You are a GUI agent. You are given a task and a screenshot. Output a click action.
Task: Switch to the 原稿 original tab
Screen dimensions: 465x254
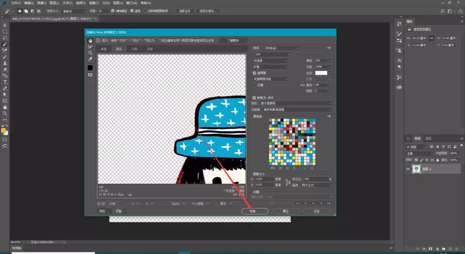coord(103,49)
